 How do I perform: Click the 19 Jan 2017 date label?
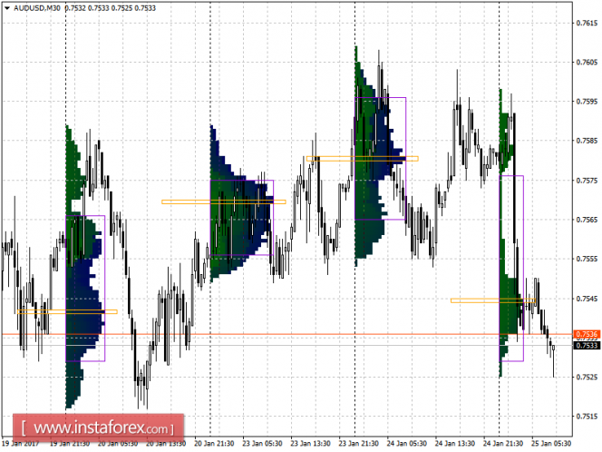(x=20, y=444)
